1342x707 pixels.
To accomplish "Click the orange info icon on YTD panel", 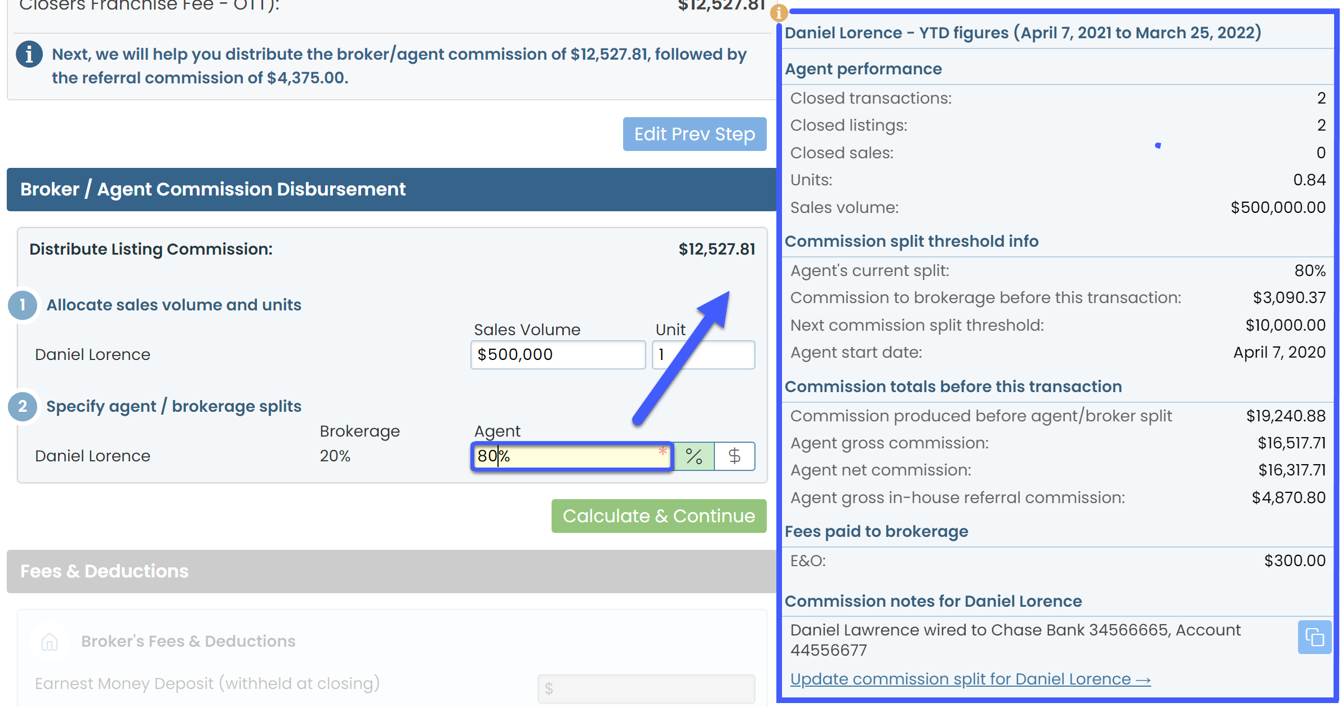I will point(779,12).
